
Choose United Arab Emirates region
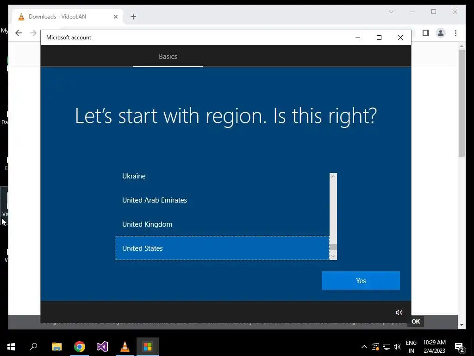[x=222, y=200]
